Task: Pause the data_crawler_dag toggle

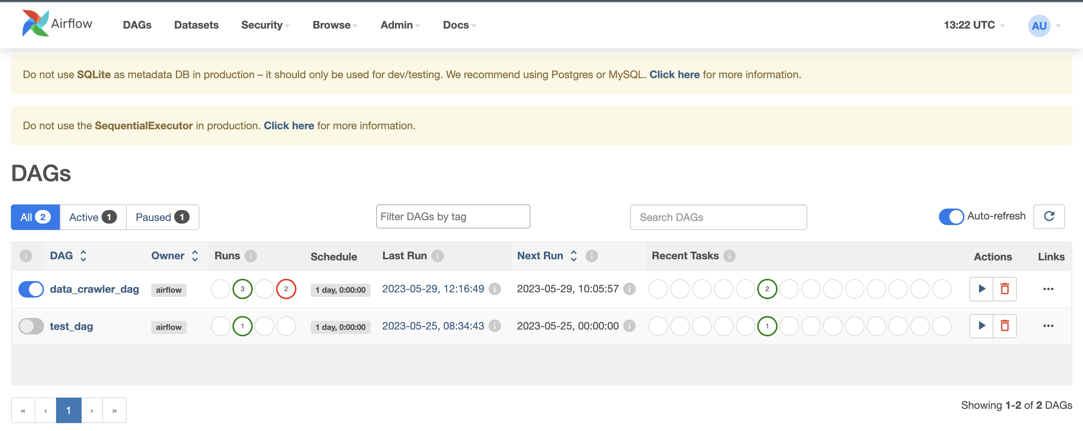Action: [31, 289]
